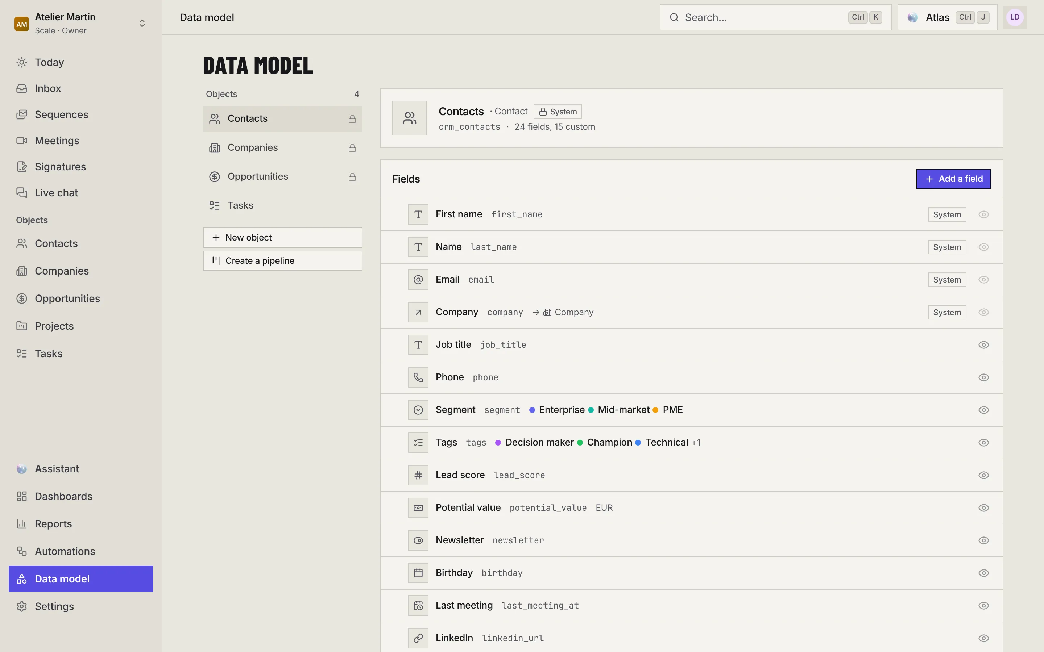Click the datetime icon on Last meeting field
1044x652 pixels.
pos(418,605)
